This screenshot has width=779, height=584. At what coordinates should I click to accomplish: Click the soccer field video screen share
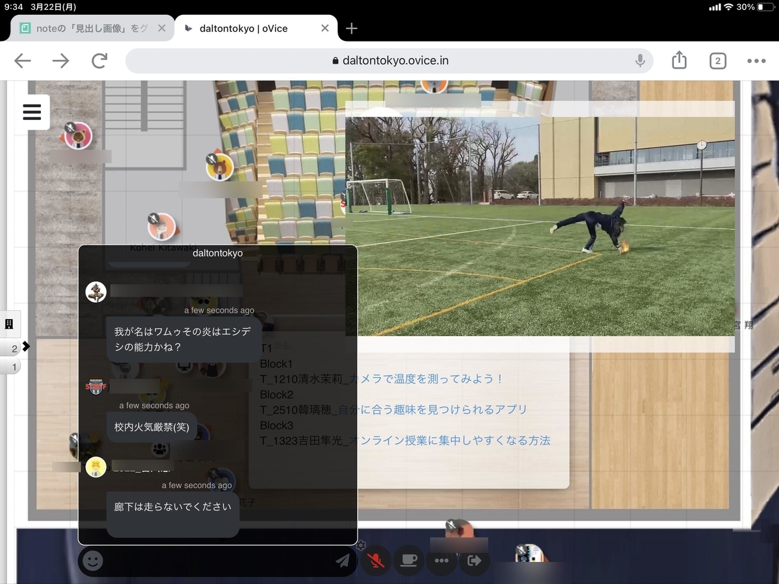point(540,226)
